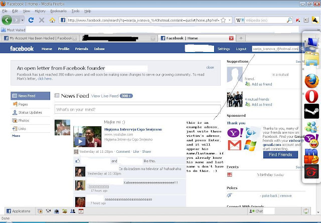The height and width of the screenshot is (223, 321).
Task: Open the History menu
Action: [40, 11]
